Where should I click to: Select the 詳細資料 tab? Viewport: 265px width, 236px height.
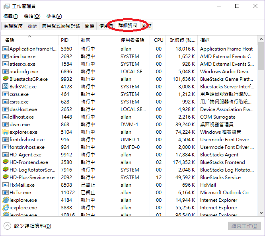(x=128, y=25)
